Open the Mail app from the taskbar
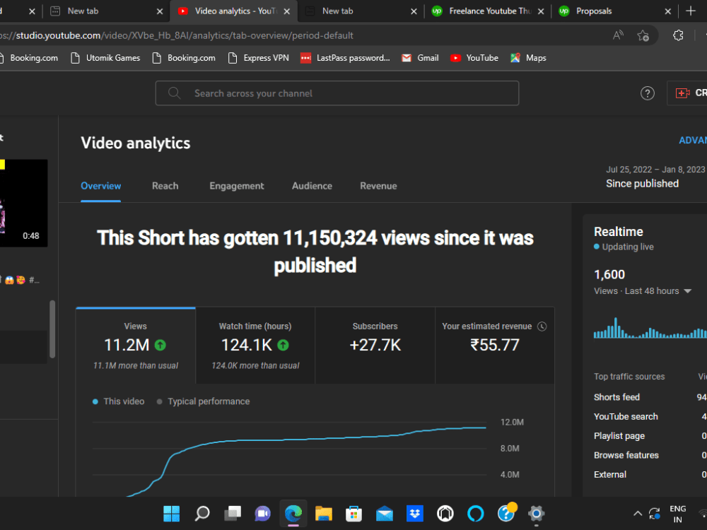Viewport: 707px width, 530px height. (384, 514)
